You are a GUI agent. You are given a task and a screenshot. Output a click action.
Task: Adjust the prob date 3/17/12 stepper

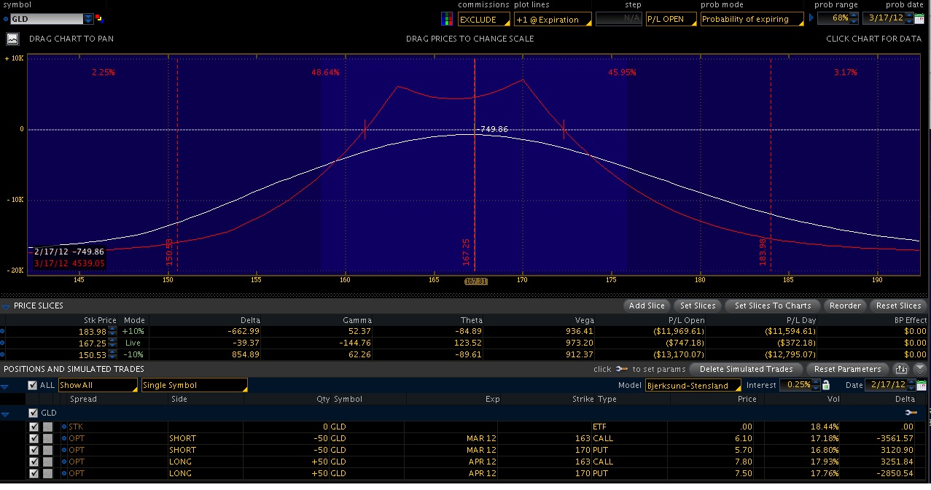(909, 19)
